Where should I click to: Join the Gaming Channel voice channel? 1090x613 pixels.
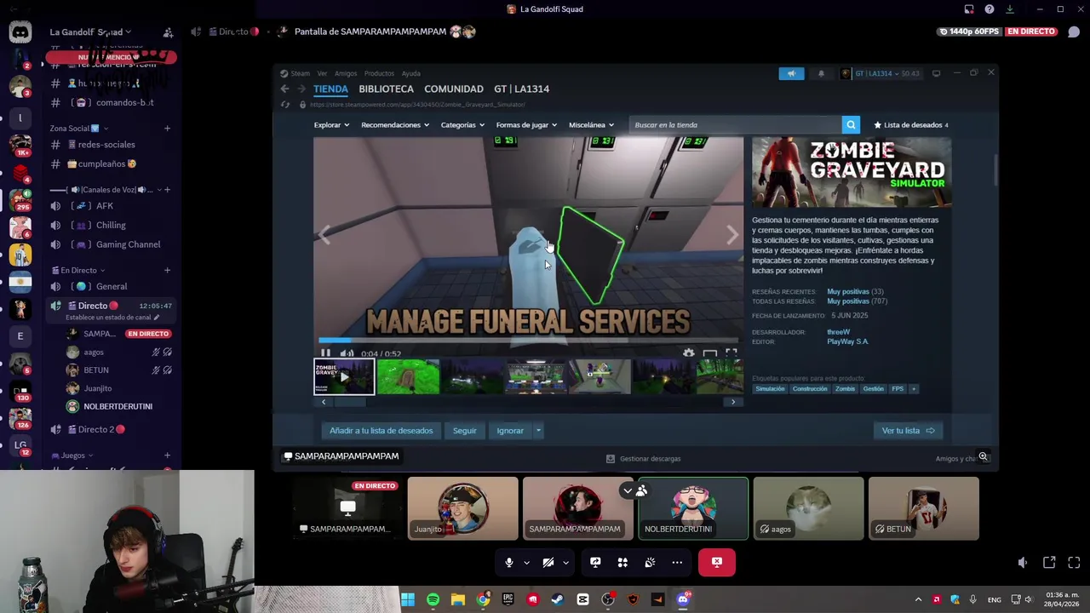112,244
